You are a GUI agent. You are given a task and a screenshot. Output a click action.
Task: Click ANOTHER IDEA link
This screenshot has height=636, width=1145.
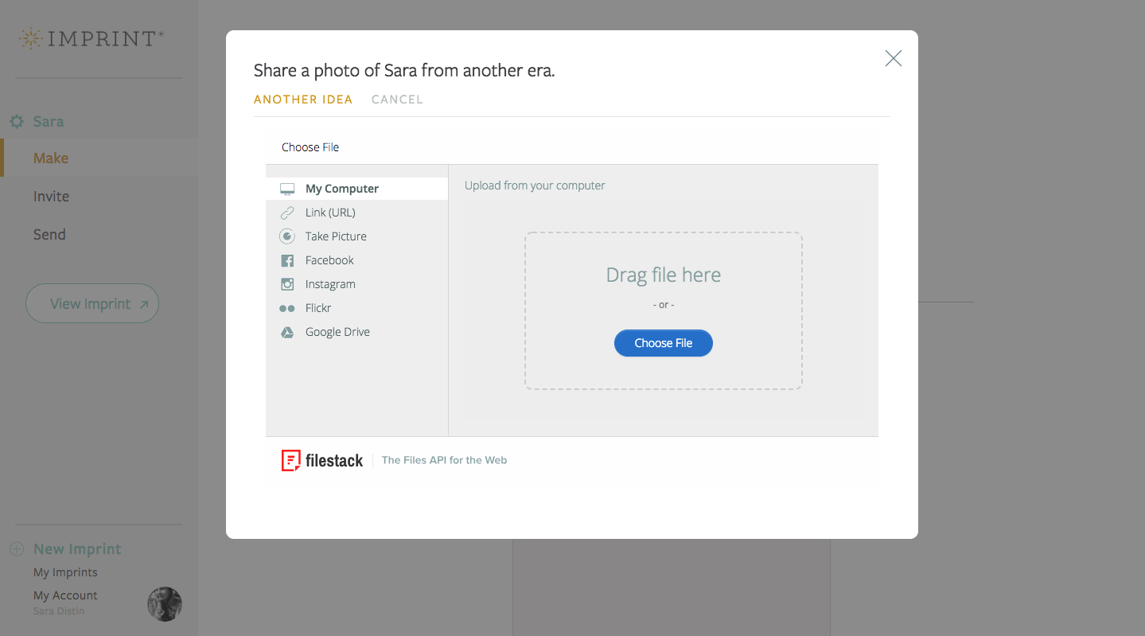click(x=303, y=99)
